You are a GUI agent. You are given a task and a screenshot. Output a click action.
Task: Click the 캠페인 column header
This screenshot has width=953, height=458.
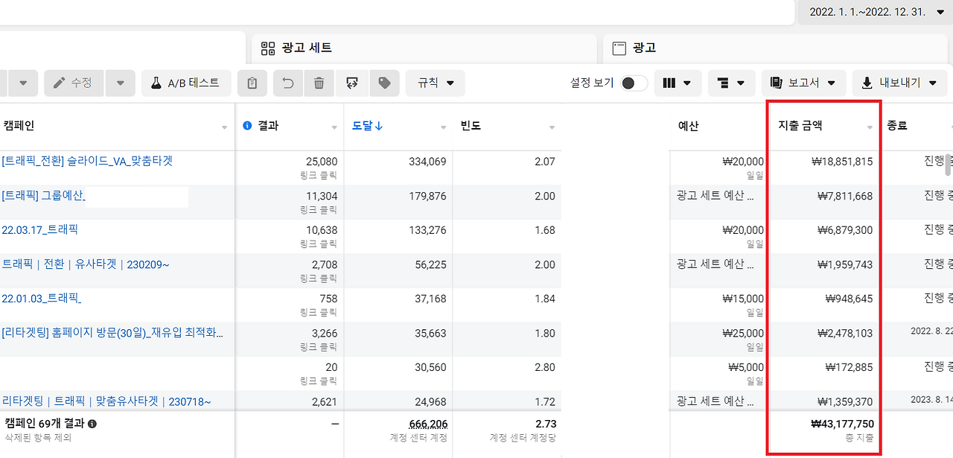pos(19,126)
